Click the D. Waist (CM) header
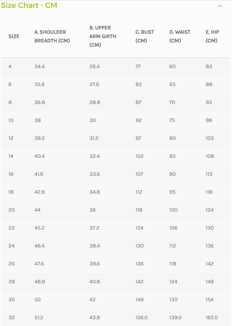 (x=180, y=36)
